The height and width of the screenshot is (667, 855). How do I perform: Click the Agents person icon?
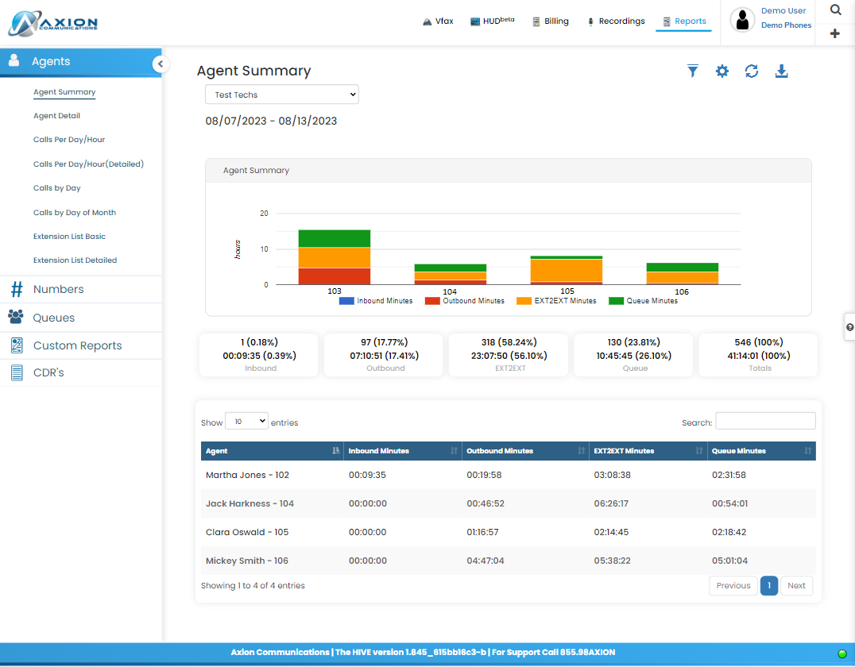14,60
